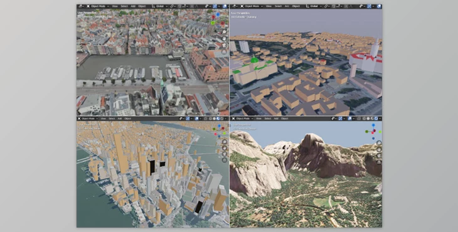Viewport: 458px width, 232px height.
Task: Toggle overlays in green-dome city viewport header
Action: click(x=379, y=6)
